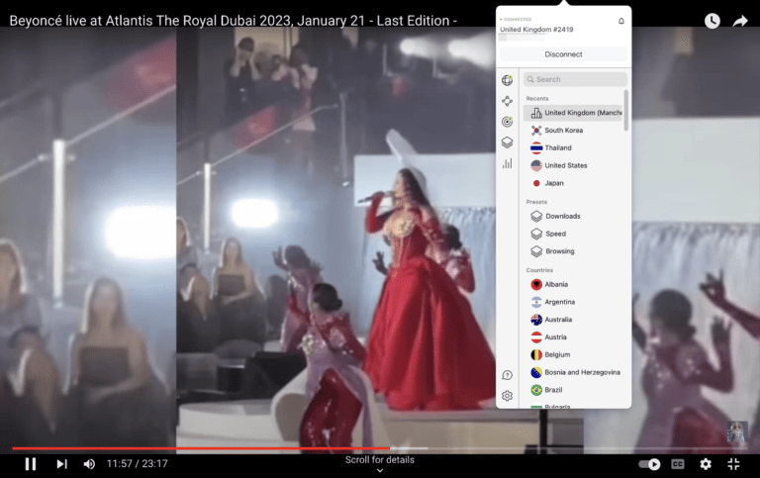Click the YouTube Share arrow icon
The height and width of the screenshot is (478, 760).
point(739,21)
